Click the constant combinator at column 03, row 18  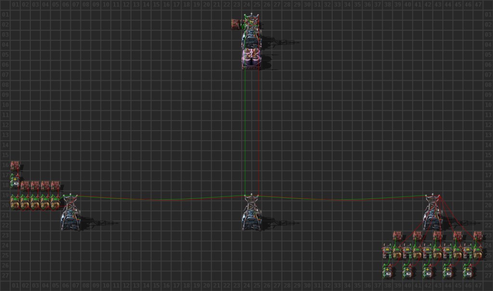click(35, 185)
